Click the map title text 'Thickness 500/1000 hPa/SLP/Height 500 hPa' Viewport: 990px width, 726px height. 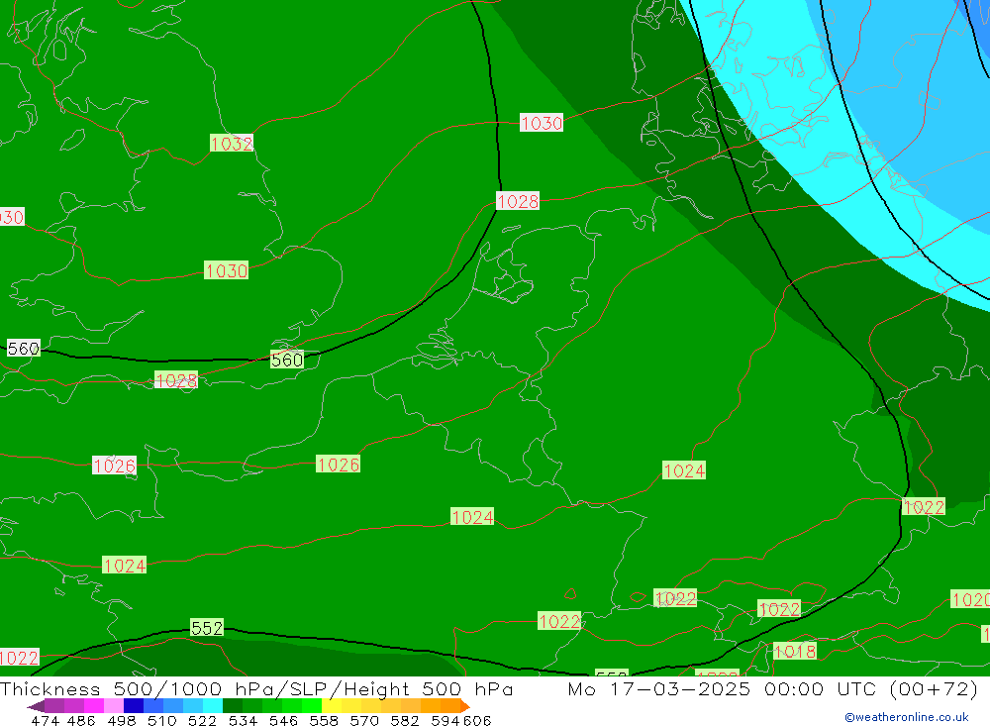point(256,689)
